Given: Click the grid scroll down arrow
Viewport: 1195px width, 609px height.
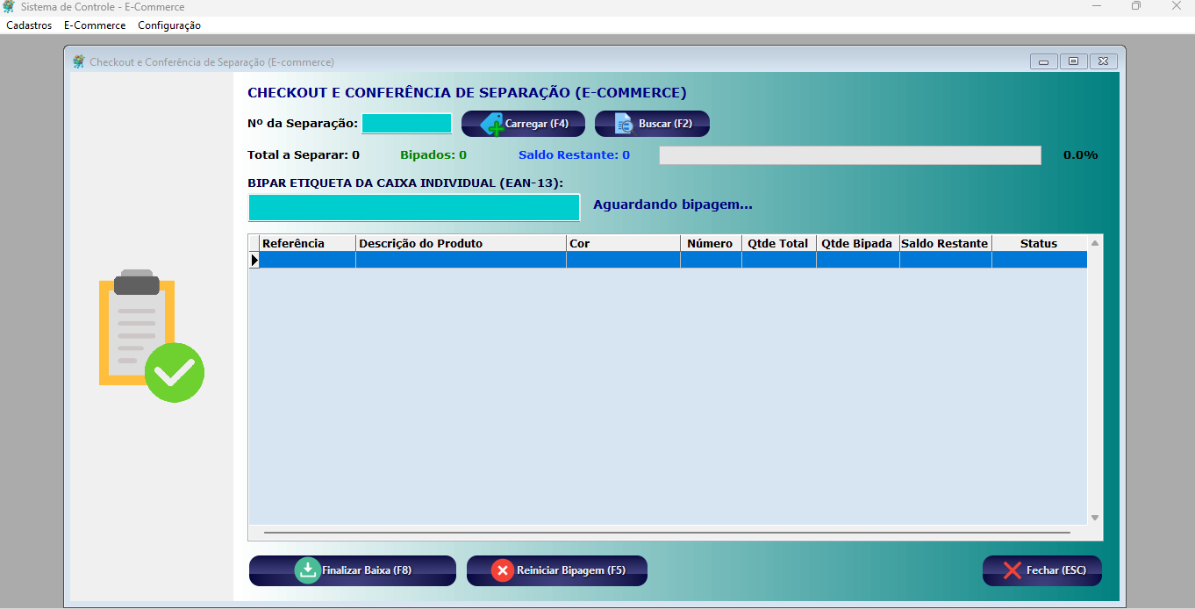Looking at the screenshot, I should pos(1095,518).
